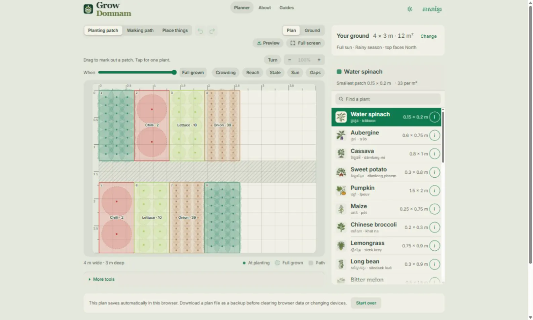This screenshot has width=533, height=320.
Task: Switch to the Plan view
Action: (x=291, y=30)
